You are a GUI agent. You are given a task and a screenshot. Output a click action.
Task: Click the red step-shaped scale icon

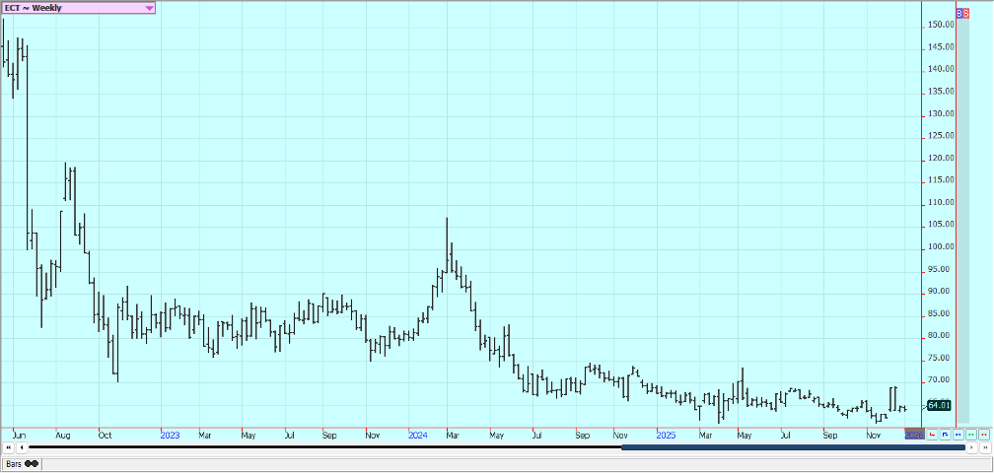click(933, 434)
